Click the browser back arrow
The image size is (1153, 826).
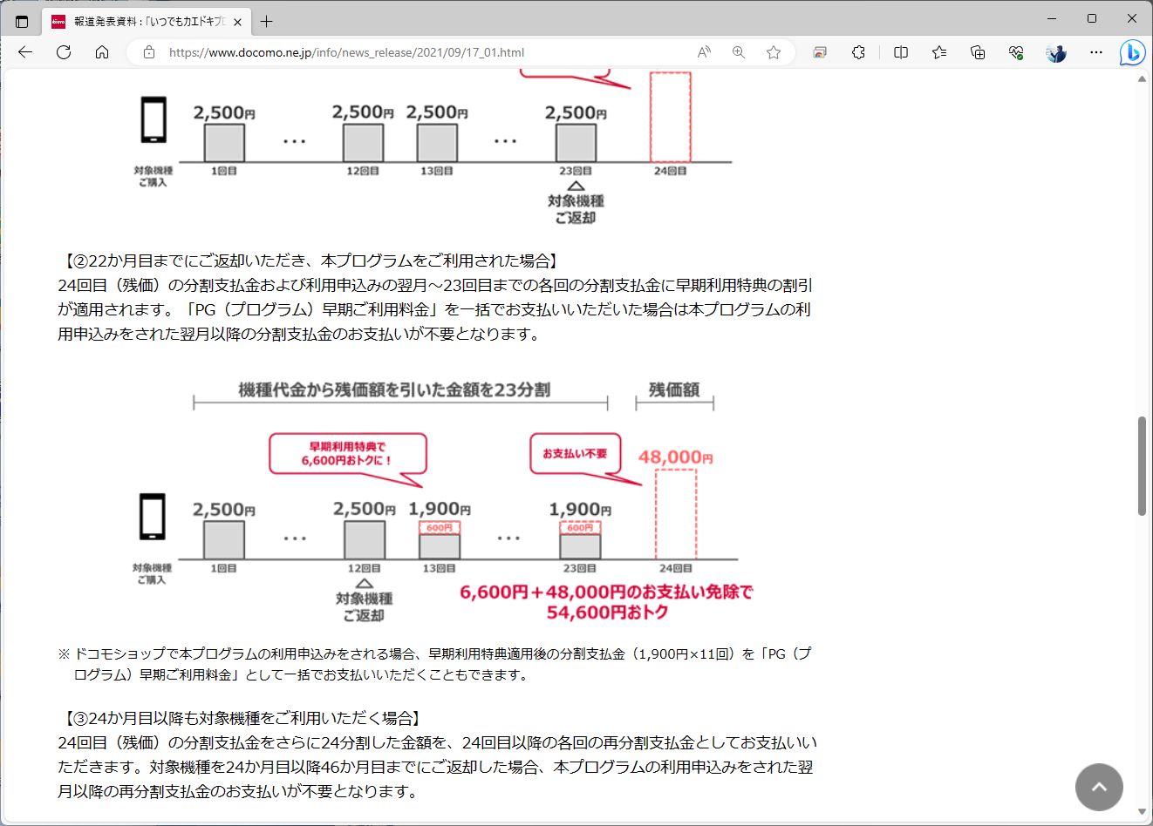24,52
